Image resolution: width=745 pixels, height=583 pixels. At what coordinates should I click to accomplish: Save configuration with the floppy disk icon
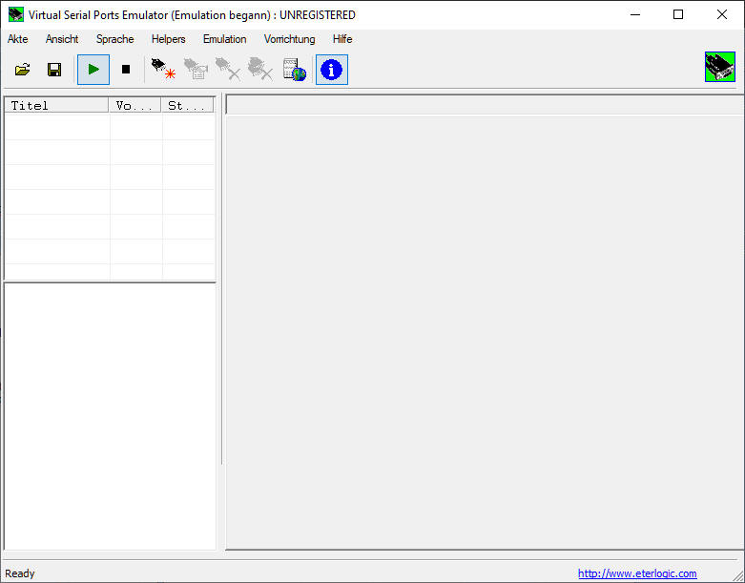tap(54, 70)
